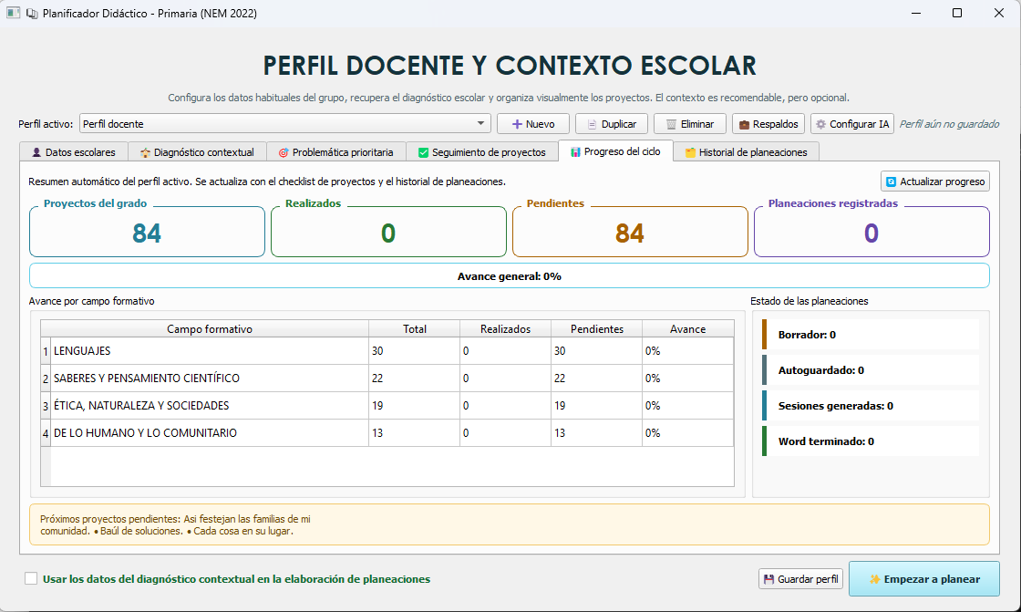Click Actualizar progreso button
The width and height of the screenshot is (1021, 612).
935,182
